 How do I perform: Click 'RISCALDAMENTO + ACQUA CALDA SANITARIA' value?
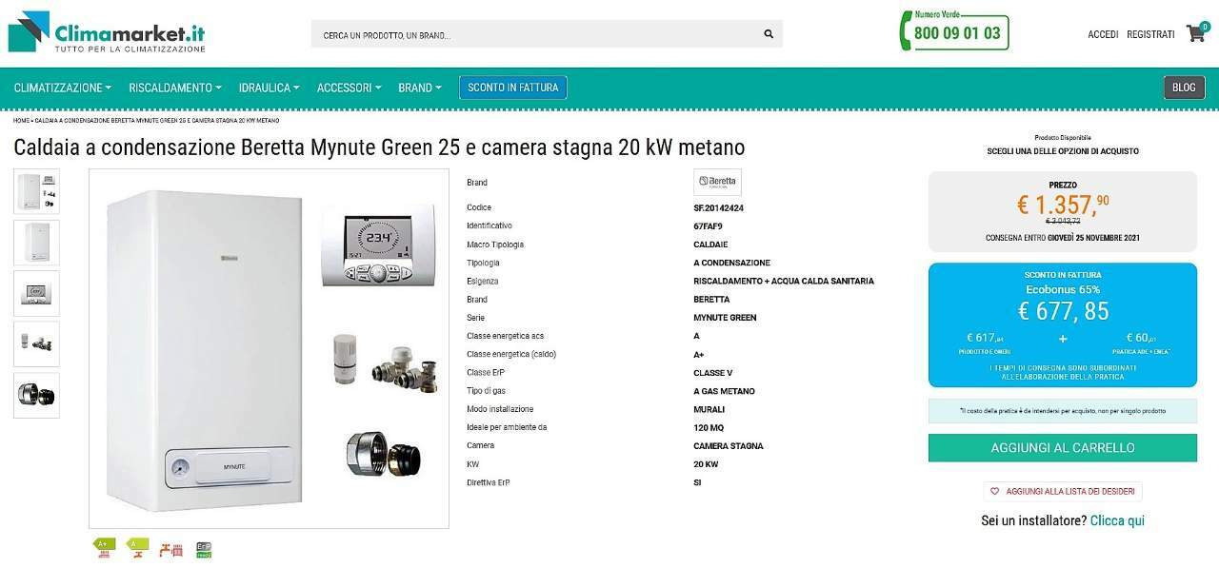(784, 281)
